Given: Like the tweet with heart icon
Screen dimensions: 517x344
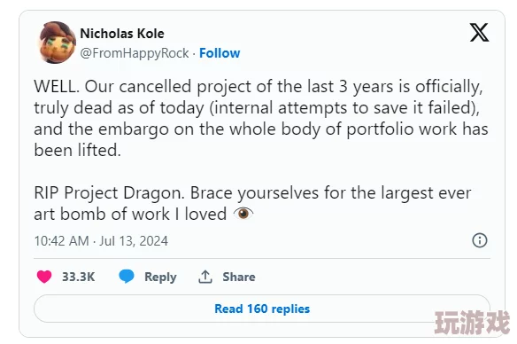Looking at the screenshot, I should (x=44, y=277).
